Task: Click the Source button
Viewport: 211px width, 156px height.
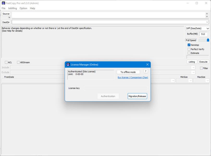Action: click(6, 14)
